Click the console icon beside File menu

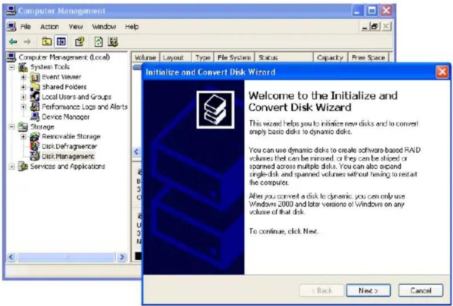point(12,27)
